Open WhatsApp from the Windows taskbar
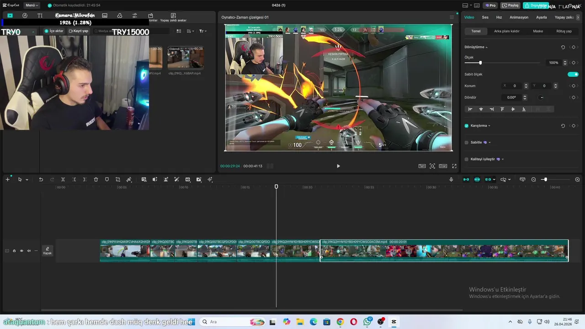The height and width of the screenshot is (329, 585). point(367,322)
